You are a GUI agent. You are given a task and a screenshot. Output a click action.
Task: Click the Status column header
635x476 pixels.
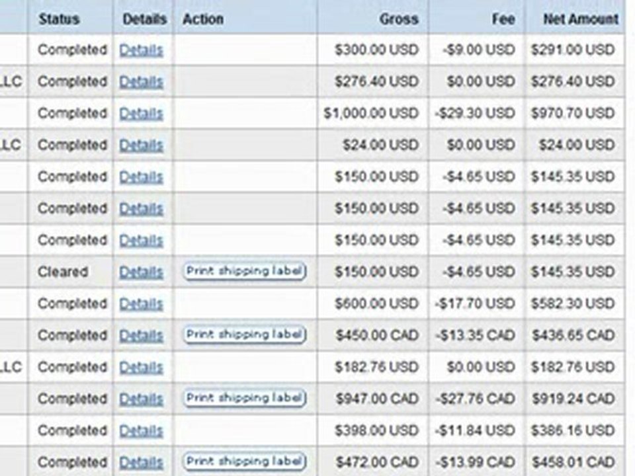tap(58, 19)
